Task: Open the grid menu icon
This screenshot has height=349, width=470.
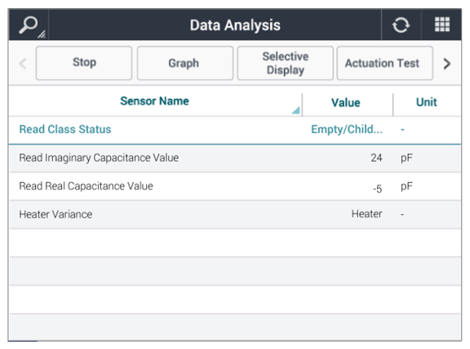Action: pos(442,25)
